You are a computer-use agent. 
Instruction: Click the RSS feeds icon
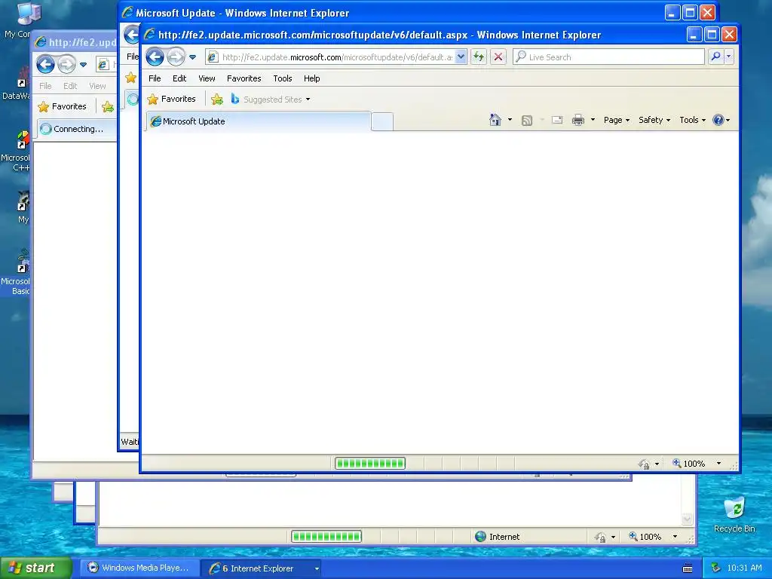click(x=527, y=120)
